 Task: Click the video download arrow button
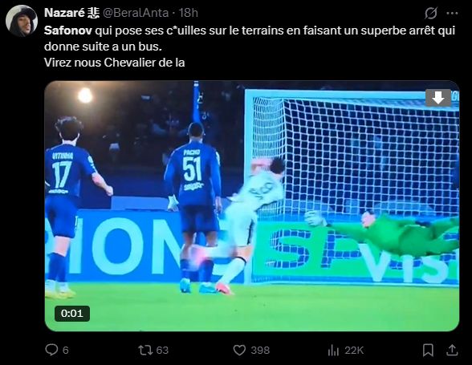click(438, 98)
